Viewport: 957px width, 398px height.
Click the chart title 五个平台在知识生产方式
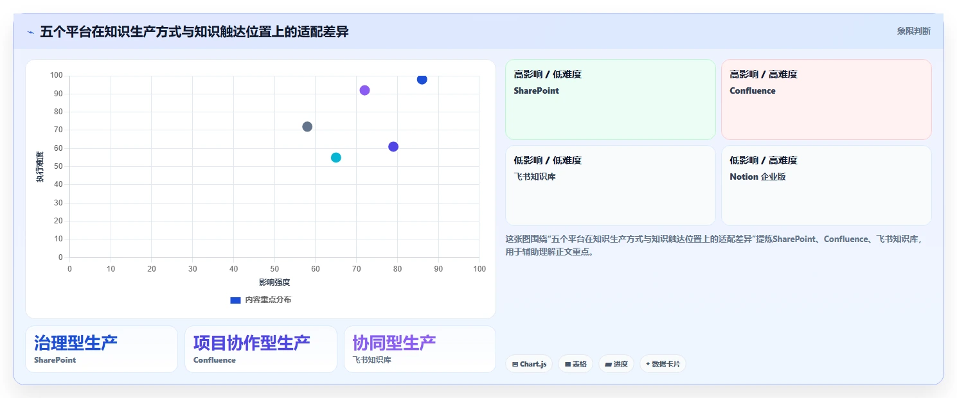(x=194, y=31)
